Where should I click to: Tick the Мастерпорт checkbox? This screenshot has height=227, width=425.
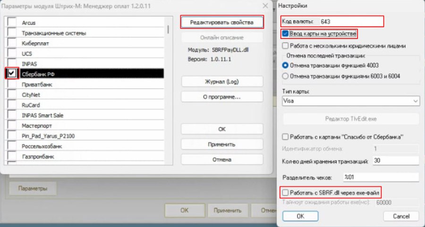point(12,126)
